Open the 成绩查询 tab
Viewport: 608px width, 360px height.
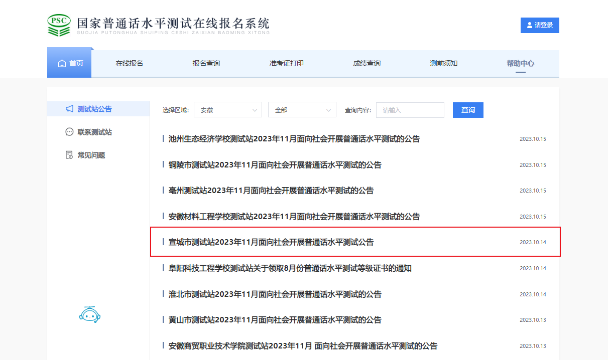click(367, 63)
